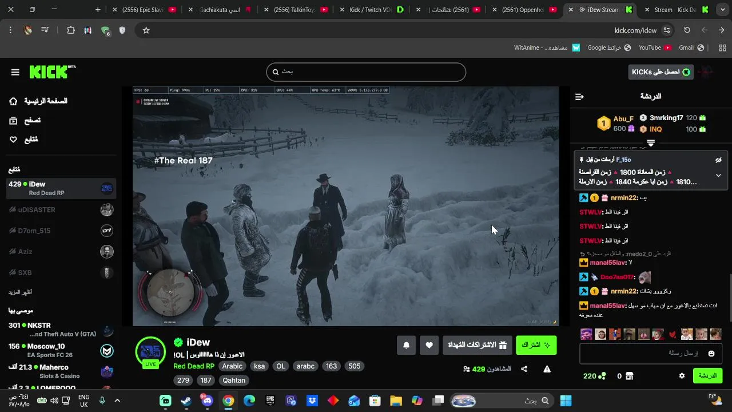Expand the gift leaderboard arrow
732x412 pixels.
tap(651, 142)
